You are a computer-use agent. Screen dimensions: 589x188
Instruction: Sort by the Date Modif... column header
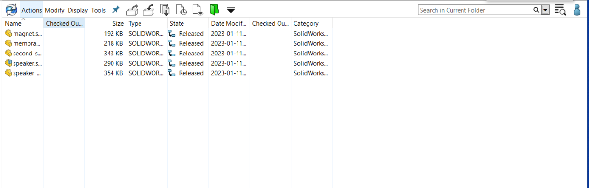pos(229,23)
